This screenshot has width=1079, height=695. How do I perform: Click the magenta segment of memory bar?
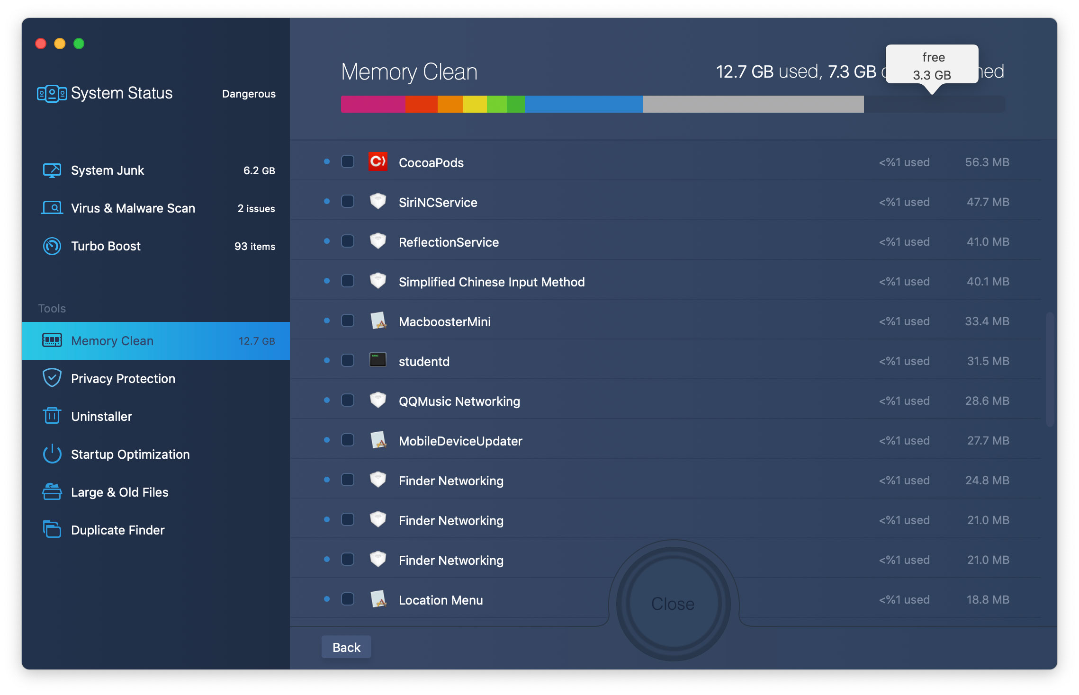373,104
